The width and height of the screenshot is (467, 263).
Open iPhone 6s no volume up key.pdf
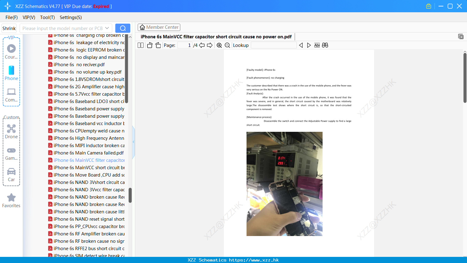click(85, 72)
